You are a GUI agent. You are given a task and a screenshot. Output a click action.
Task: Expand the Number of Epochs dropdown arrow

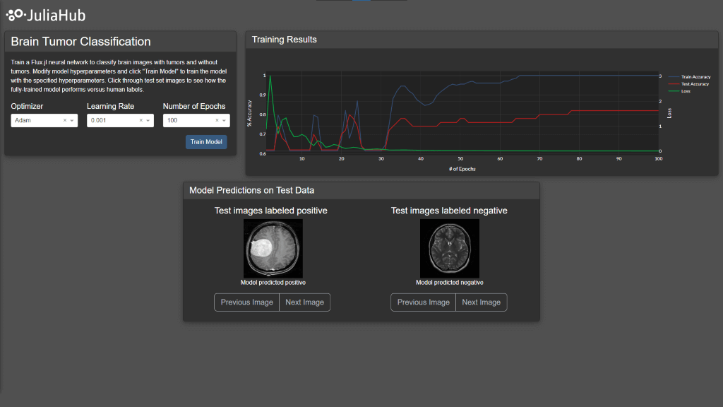pos(225,121)
